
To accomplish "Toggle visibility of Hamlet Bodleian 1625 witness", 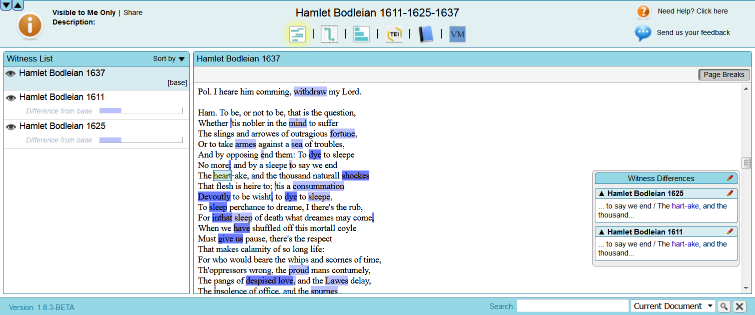I will pyautogui.click(x=11, y=127).
